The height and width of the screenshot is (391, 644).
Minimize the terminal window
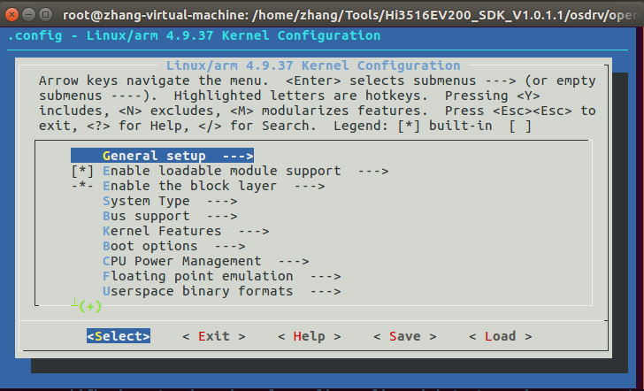tap(28, 15)
